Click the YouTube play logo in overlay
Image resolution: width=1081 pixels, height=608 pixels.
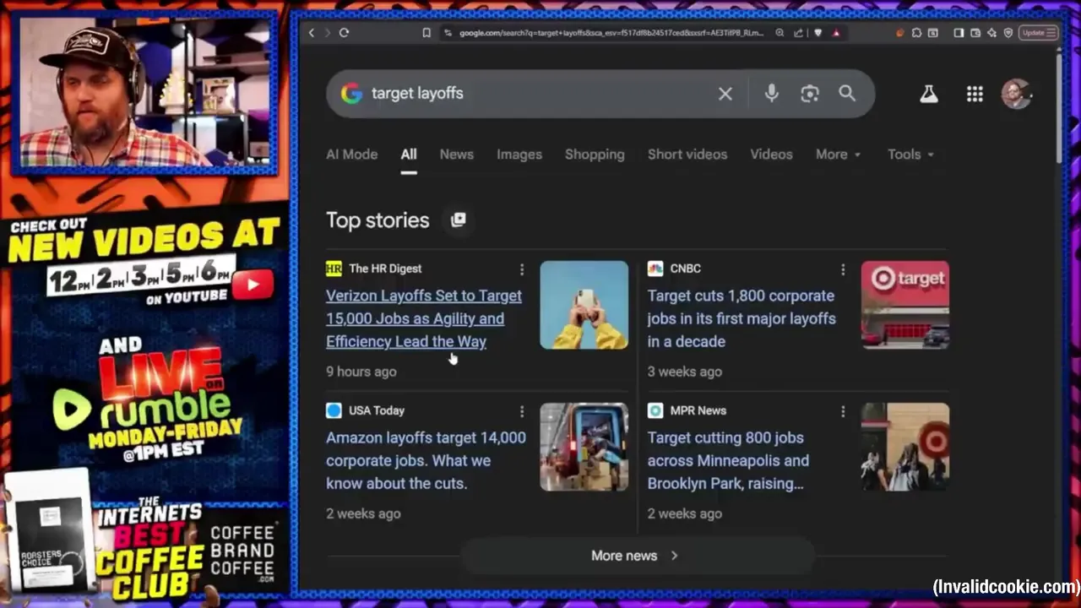pos(253,285)
